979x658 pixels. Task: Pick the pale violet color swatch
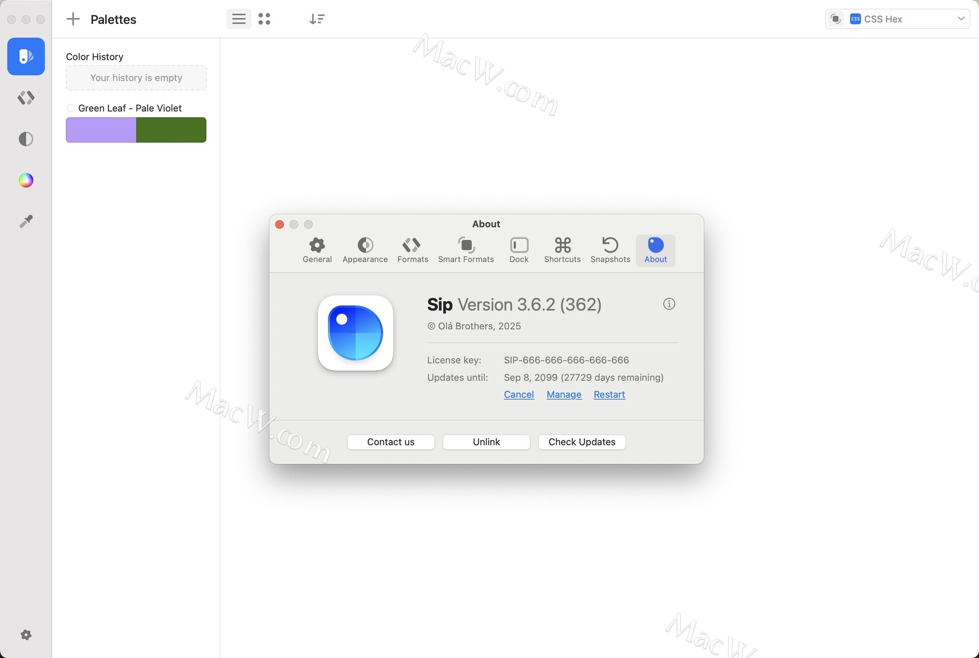(101, 130)
